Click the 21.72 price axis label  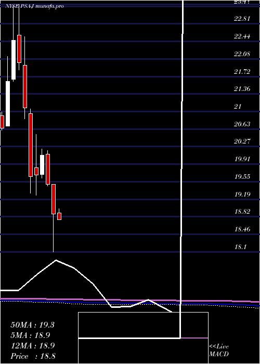(x=242, y=72)
